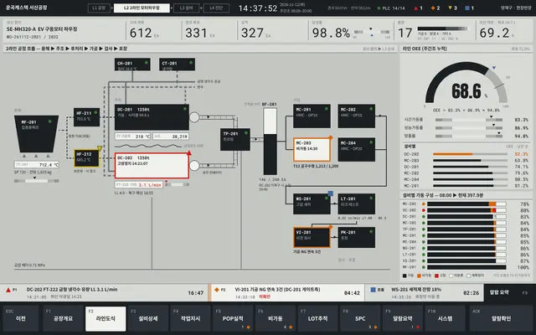Click the ACK alarm acknowledge button
This screenshot has width=536, height=335.
tap(501, 318)
